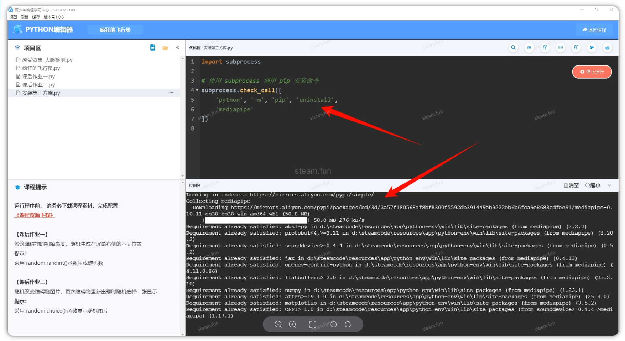Click the blue new file icon
Screen dimensions: 625x341
point(152,48)
